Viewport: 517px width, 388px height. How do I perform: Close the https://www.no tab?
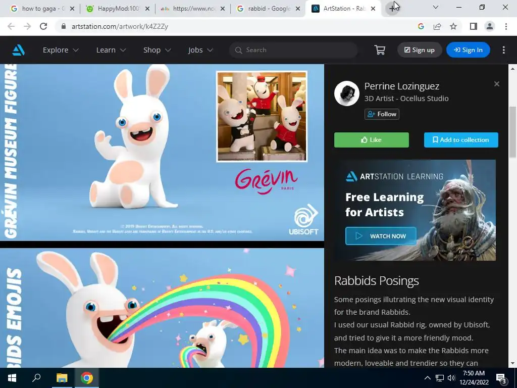pyautogui.click(x=223, y=9)
